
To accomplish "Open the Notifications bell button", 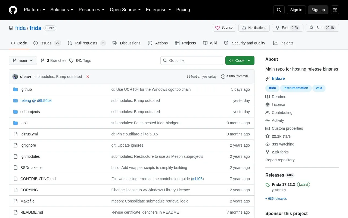I will 254,28.
